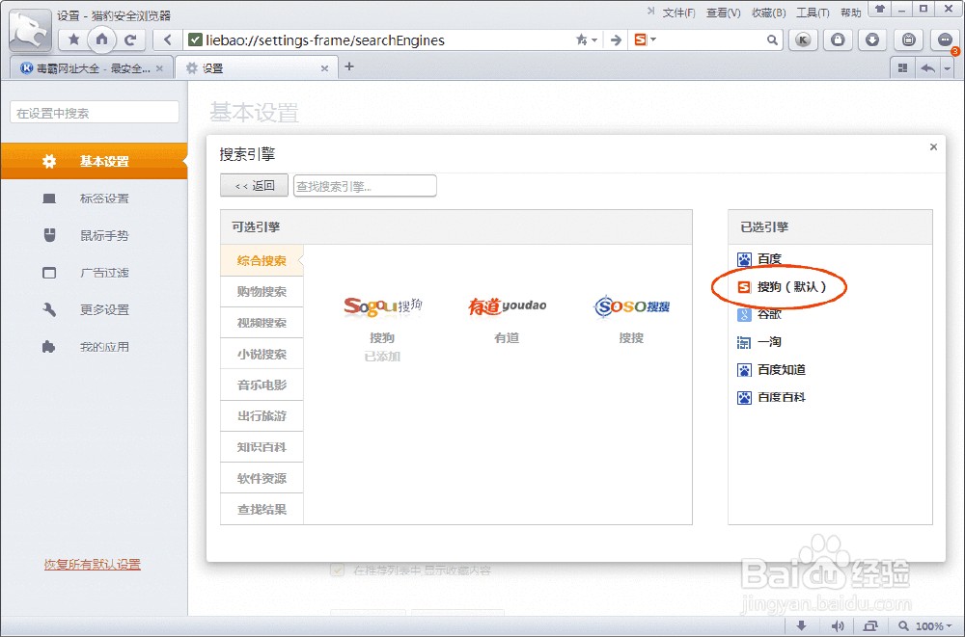Click the skin (shirt) icon in title bar
The height and width of the screenshot is (637, 965).
click(x=879, y=10)
